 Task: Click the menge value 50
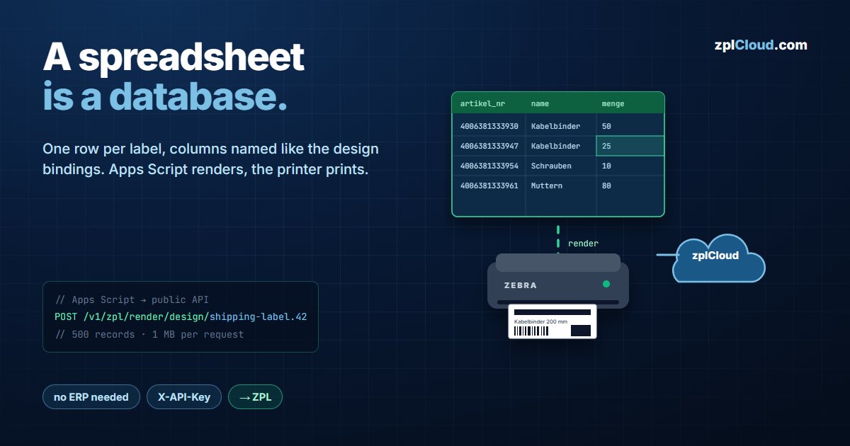tap(606, 126)
